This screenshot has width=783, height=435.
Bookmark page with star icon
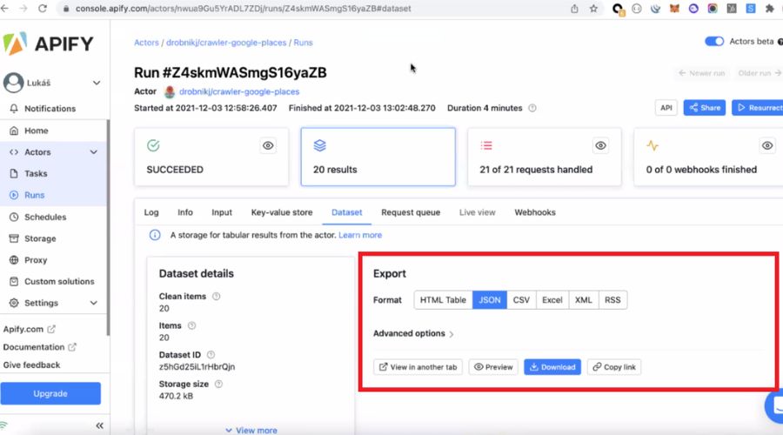click(x=593, y=9)
